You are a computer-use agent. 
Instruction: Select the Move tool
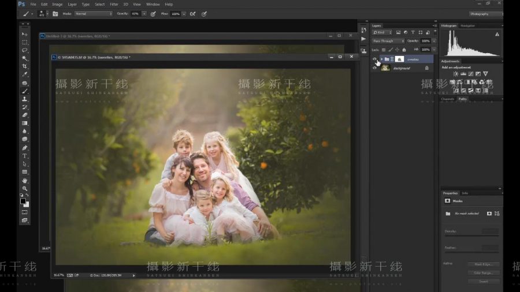point(24,34)
